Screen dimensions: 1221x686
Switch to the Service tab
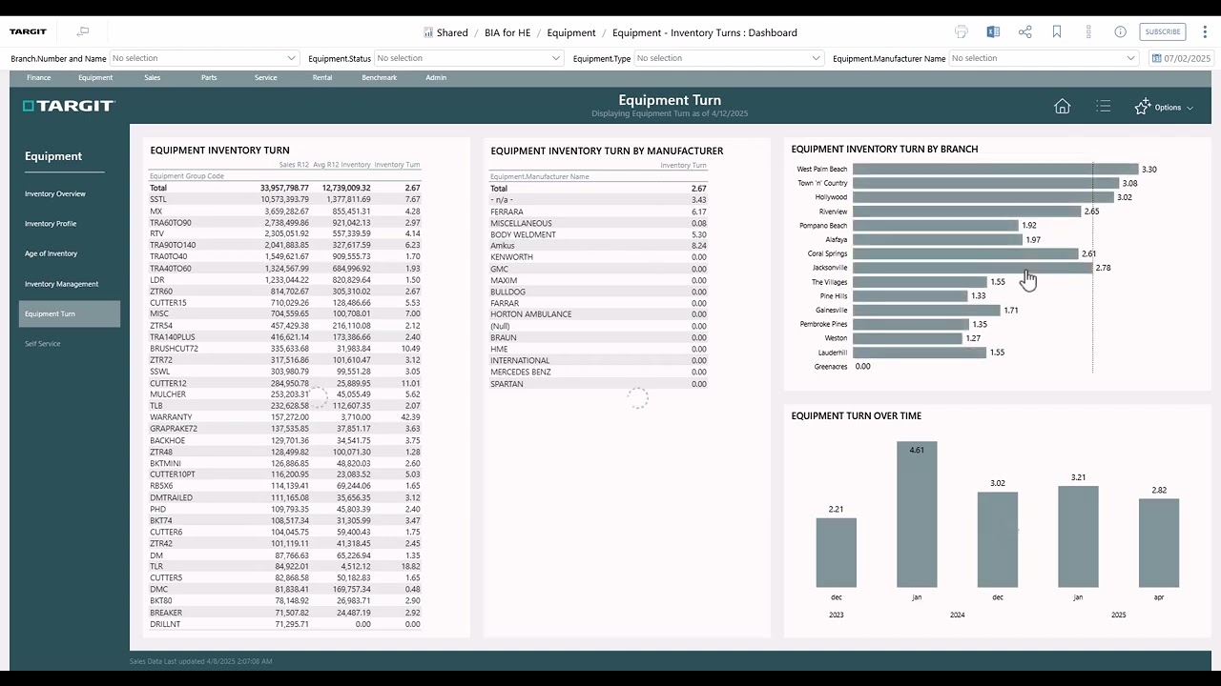coord(266,78)
